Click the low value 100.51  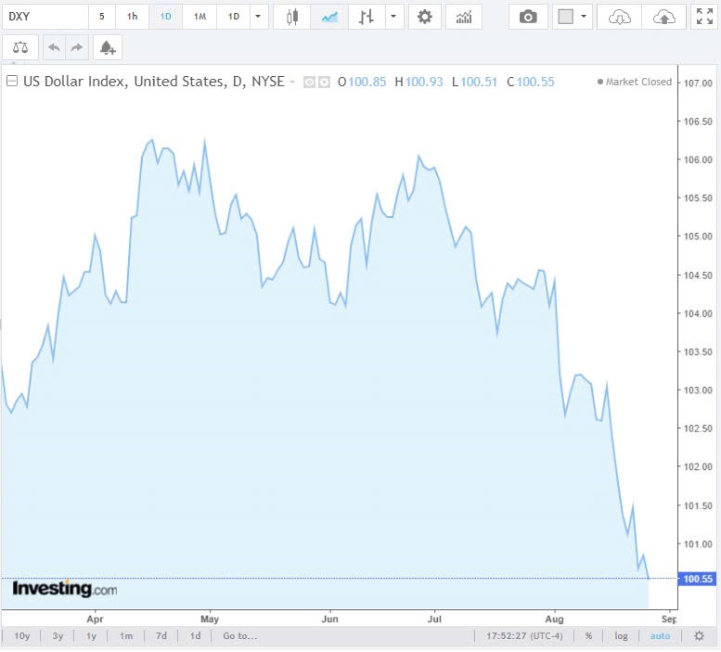pos(479,83)
